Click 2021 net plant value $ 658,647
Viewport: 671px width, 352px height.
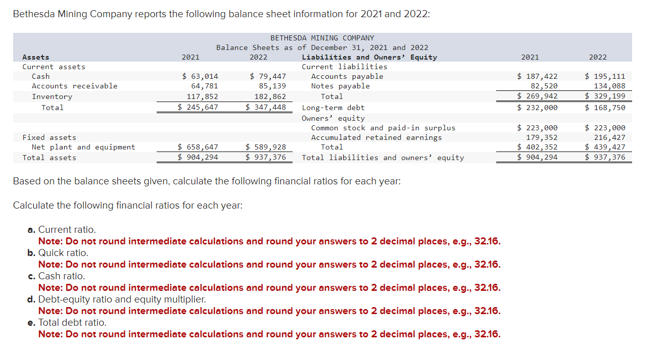coord(198,147)
